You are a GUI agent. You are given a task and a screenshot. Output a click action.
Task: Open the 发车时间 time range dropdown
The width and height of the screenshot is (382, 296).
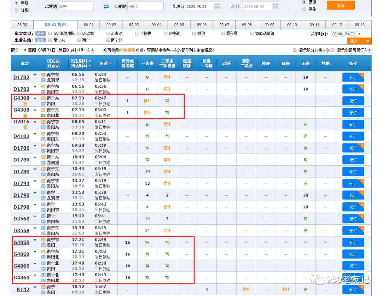[347, 34]
